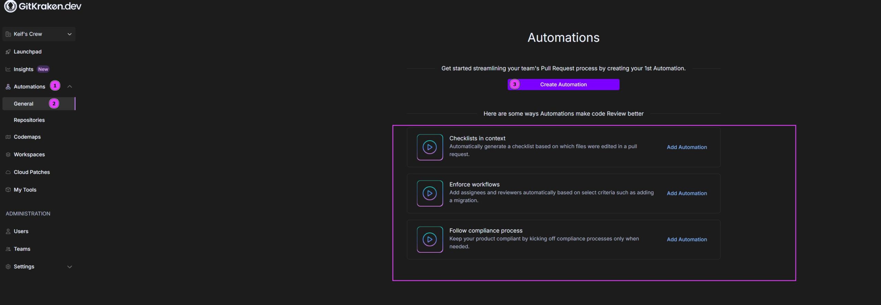This screenshot has height=305, width=881.
Task: Open Repositories under Automations
Action: pyautogui.click(x=29, y=120)
